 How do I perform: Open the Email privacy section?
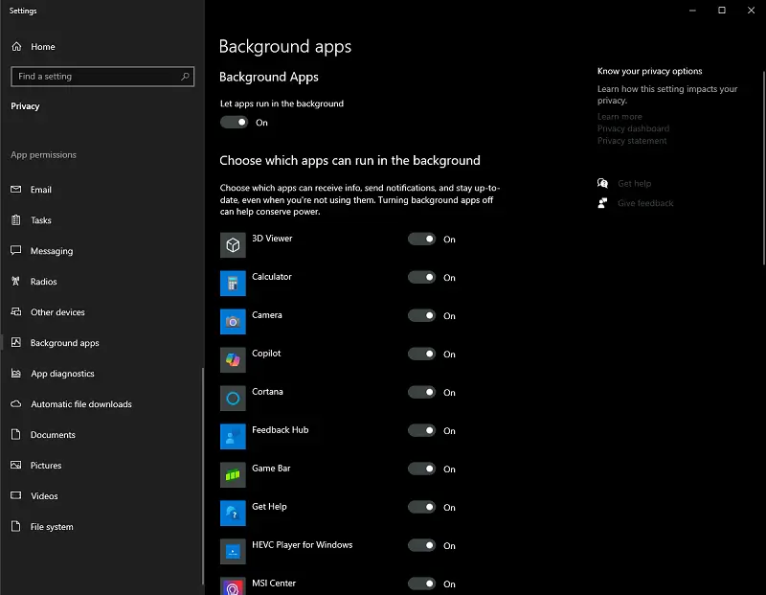pyautogui.click(x=41, y=190)
